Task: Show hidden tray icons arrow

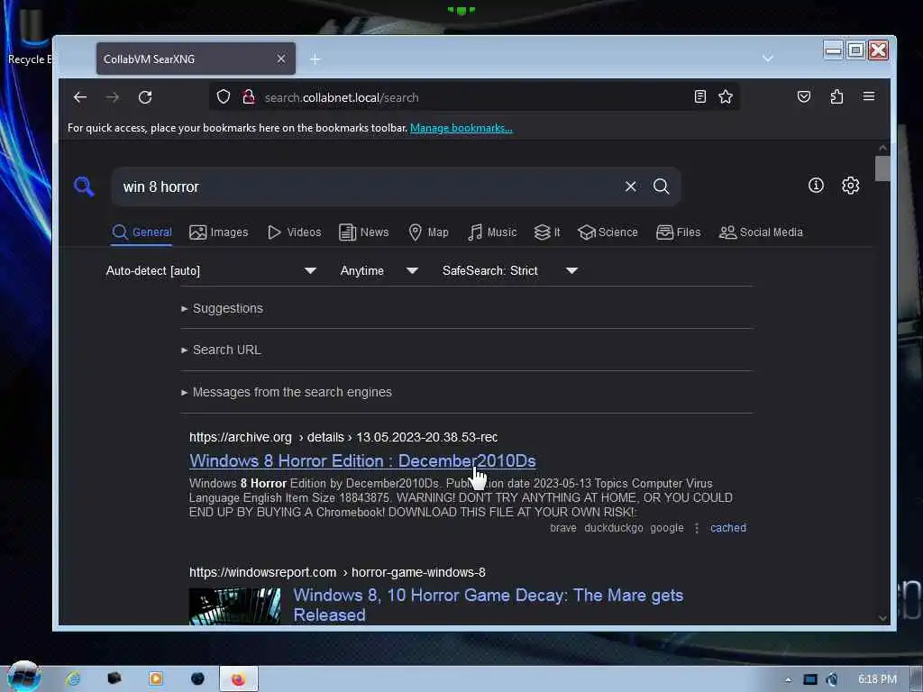Action: [788, 679]
